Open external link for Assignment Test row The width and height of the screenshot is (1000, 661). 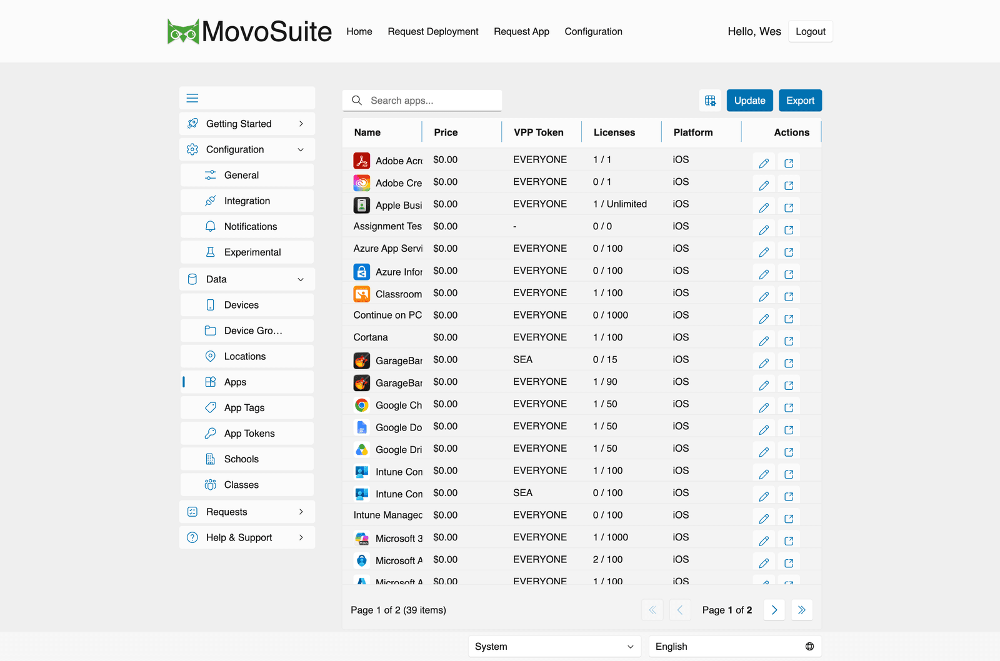coord(789,230)
